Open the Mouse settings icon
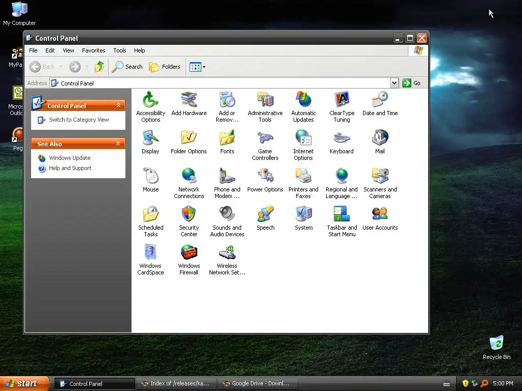The image size is (522, 391). point(150,180)
